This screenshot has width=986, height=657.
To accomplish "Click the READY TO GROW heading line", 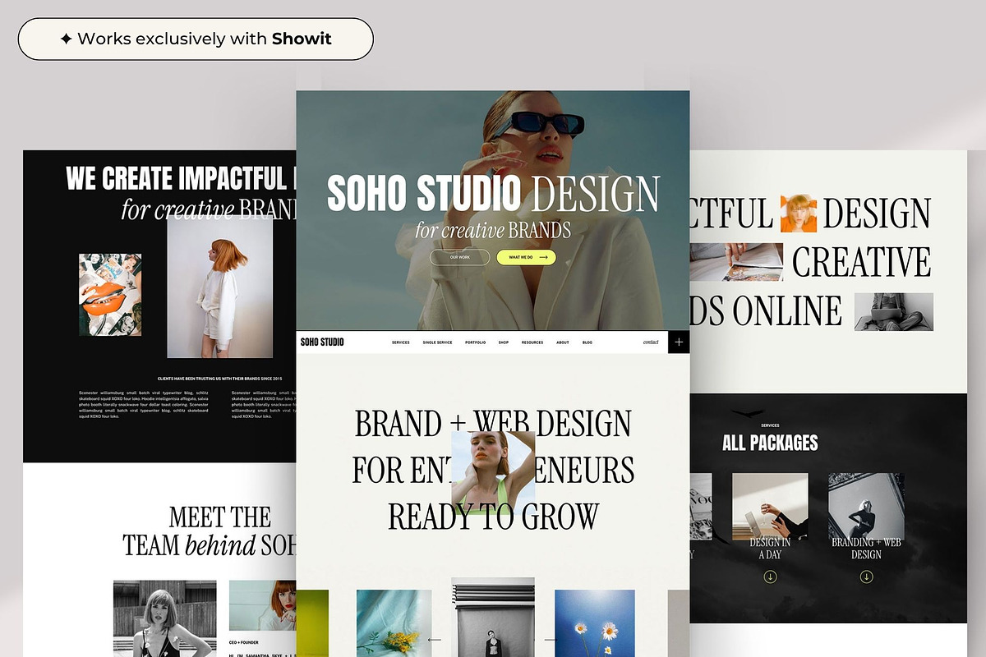I will pos(493,517).
